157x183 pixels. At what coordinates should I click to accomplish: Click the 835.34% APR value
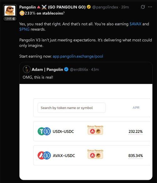[x=136, y=156]
